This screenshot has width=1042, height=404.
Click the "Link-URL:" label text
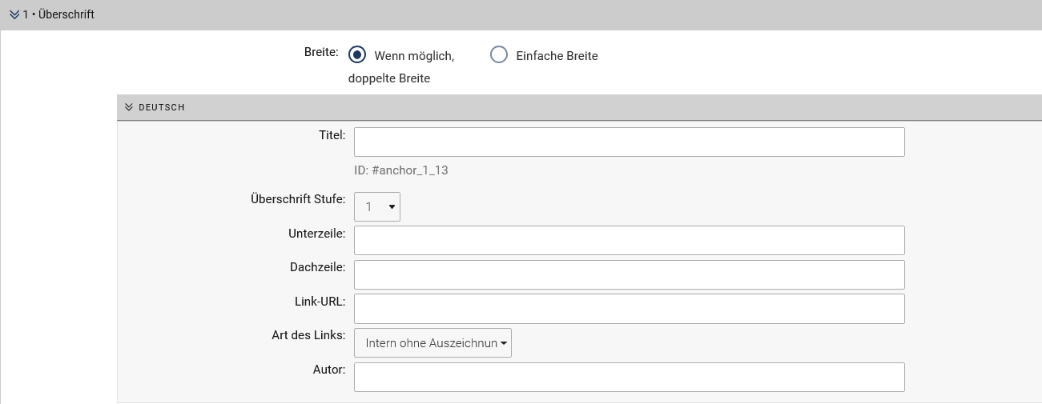pos(320,302)
